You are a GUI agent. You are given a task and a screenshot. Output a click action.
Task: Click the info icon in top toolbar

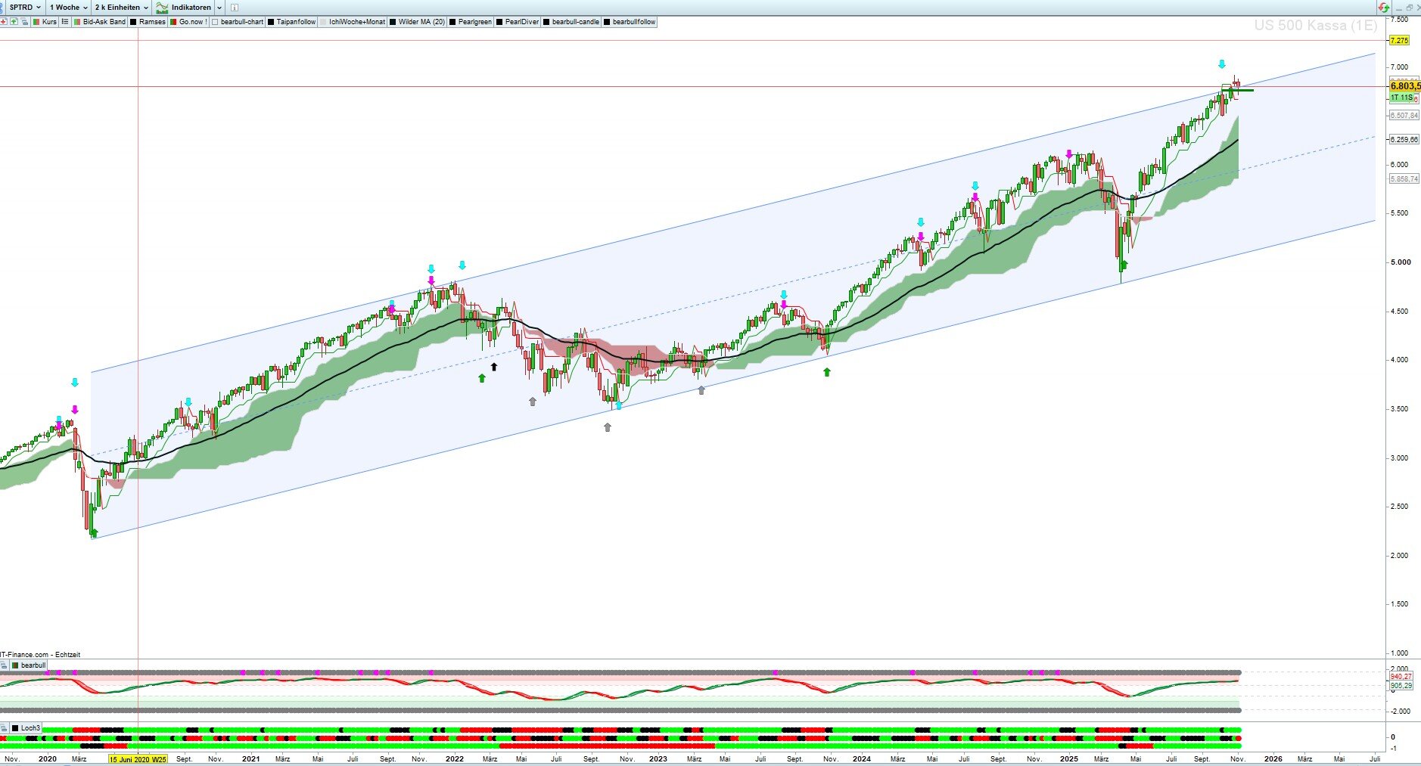(x=235, y=8)
